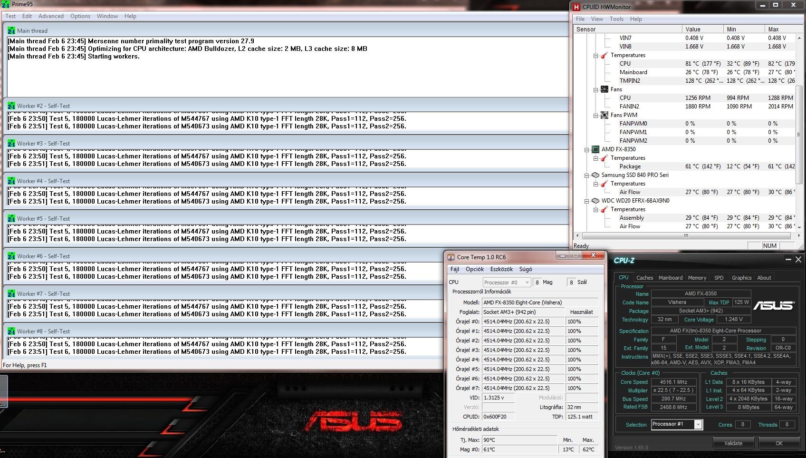Click the Prime95 icon in the title bar

point(6,4)
